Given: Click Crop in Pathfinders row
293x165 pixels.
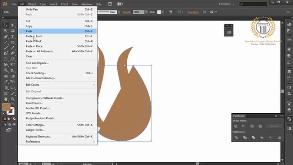Looking at the screenshot, I should (262, 137).
